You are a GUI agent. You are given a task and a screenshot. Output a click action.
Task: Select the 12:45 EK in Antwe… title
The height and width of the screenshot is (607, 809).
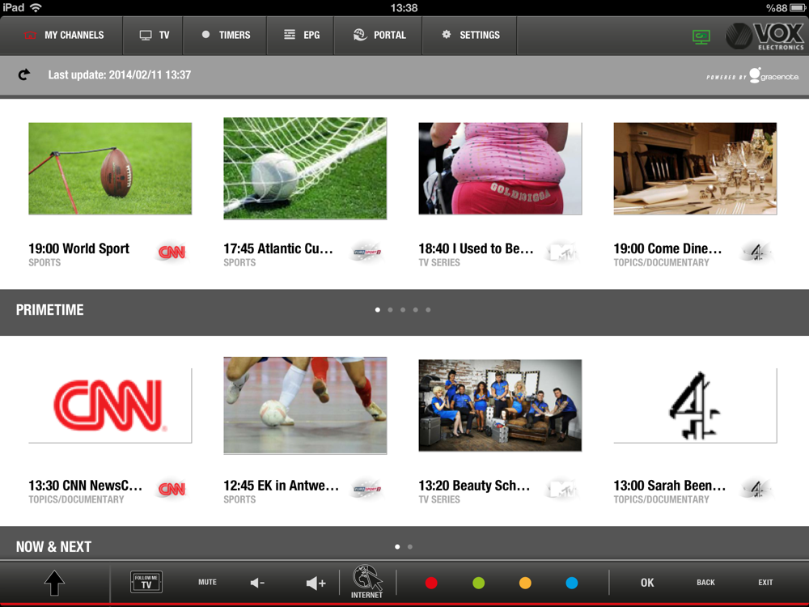282,485
